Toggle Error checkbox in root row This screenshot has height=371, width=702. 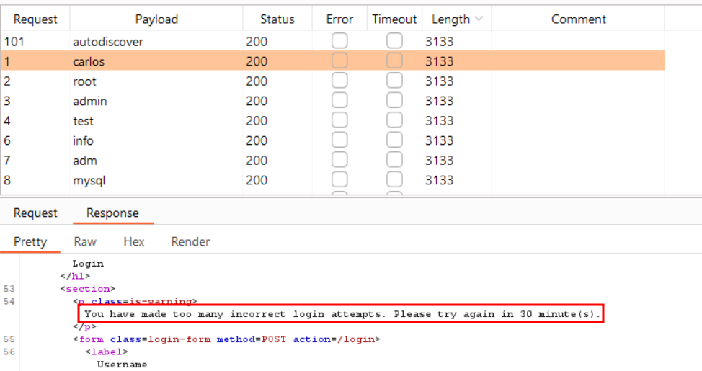339,81
